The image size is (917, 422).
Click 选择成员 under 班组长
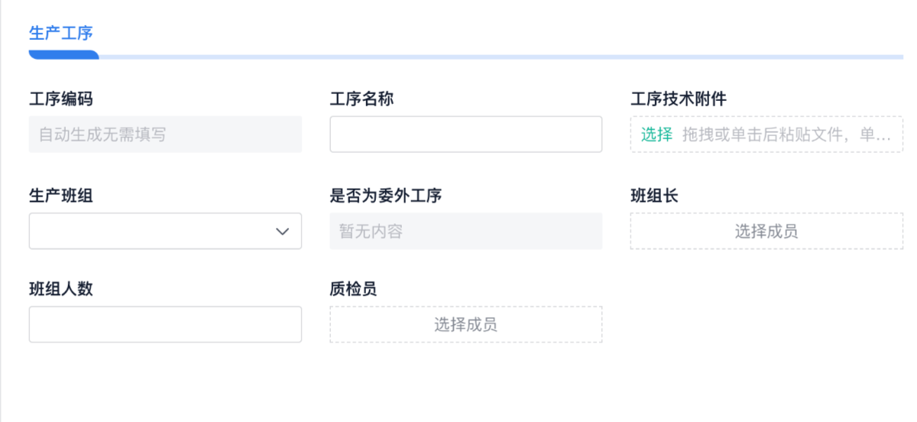(766, 231)
